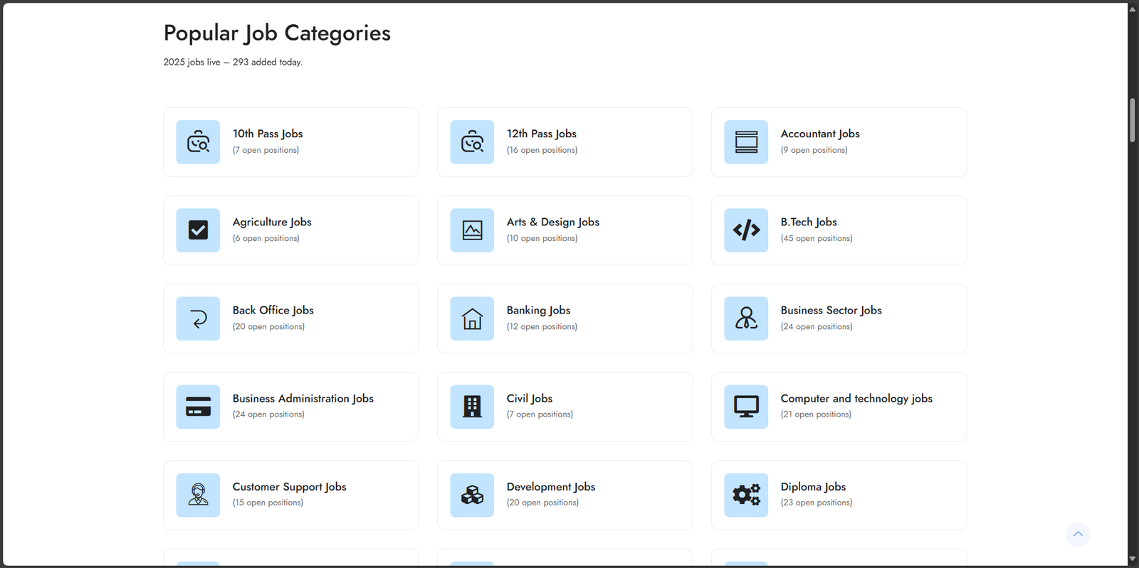Click the Business Sector Jobs person icon
The height and width of the screenshot is (568, 1139).
(x=746, y=318)
